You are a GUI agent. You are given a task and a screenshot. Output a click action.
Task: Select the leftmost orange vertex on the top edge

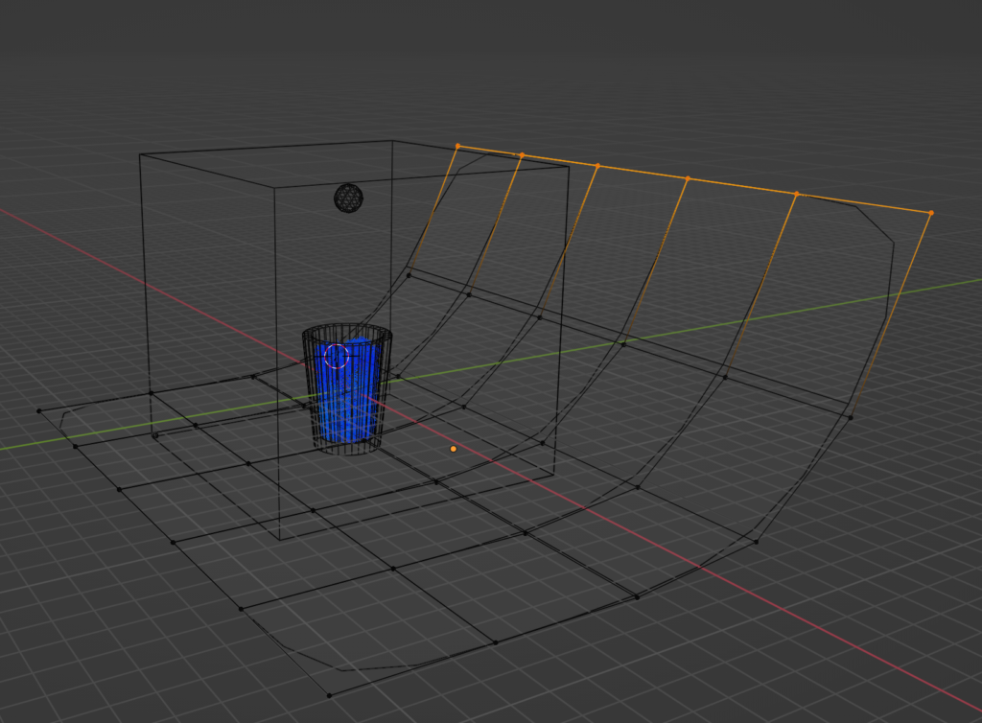[457, 146]
